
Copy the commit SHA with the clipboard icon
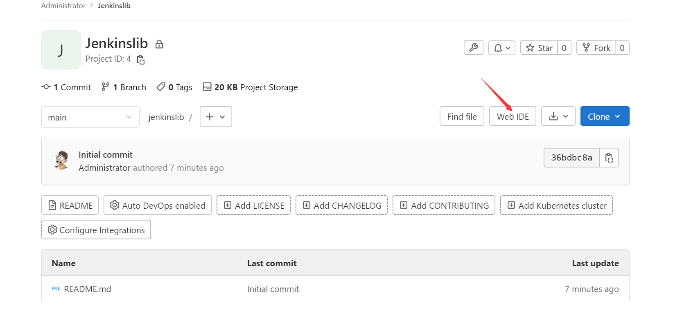pyautogui.click(x=609, y=158)
